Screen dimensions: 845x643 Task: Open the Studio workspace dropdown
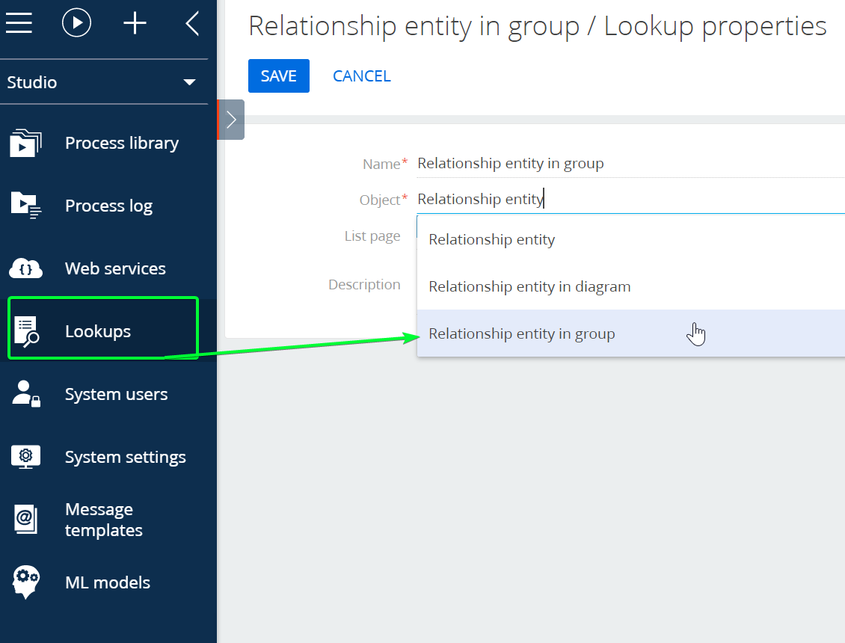(104, 82)
